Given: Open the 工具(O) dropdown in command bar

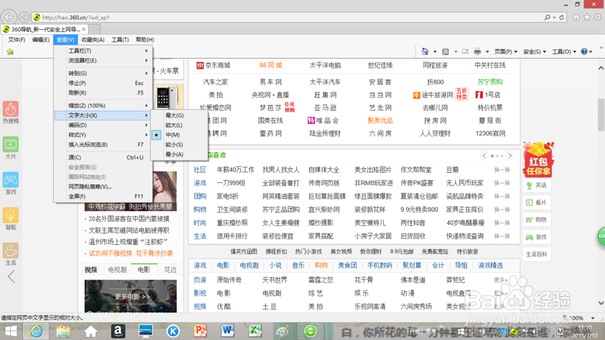Looking at the screenshot, I should [x=564, y=51].
